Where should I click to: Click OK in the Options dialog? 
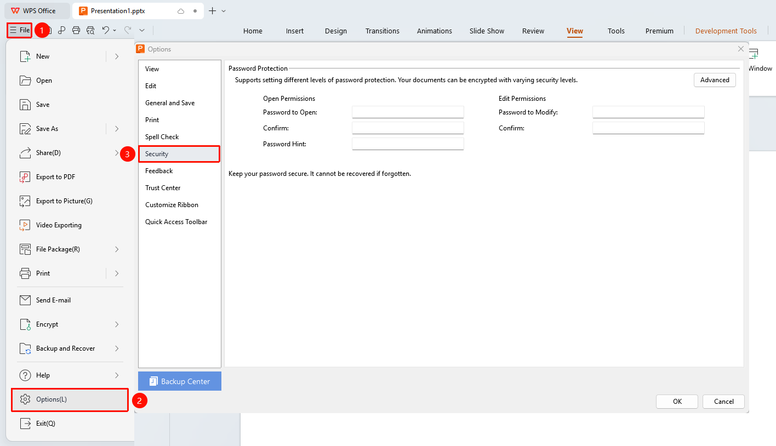677,402
